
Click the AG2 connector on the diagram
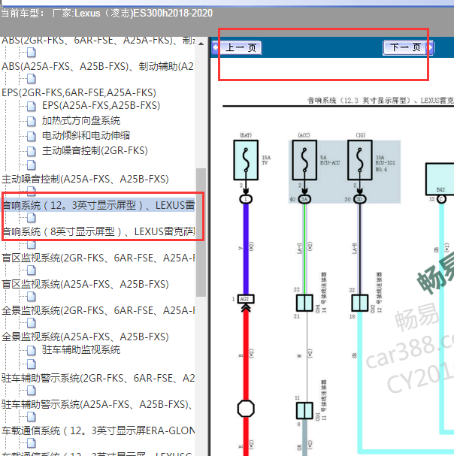coord(246,299)
